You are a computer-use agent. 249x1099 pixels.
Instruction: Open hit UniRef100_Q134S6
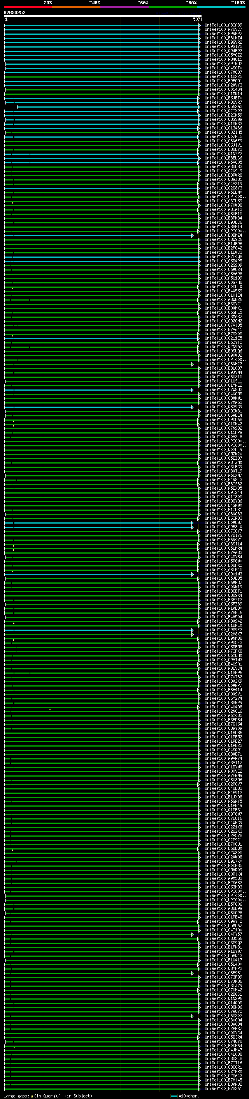pos(223,128)
